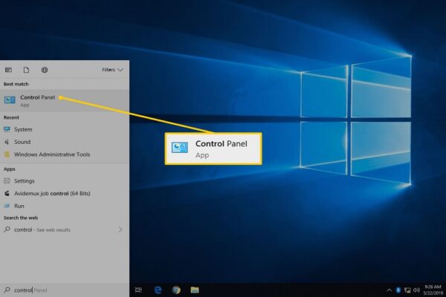446x297 pixels.
Task: Show hidden system tray icons
Action: pyautogui.click(x=389, y=290)
